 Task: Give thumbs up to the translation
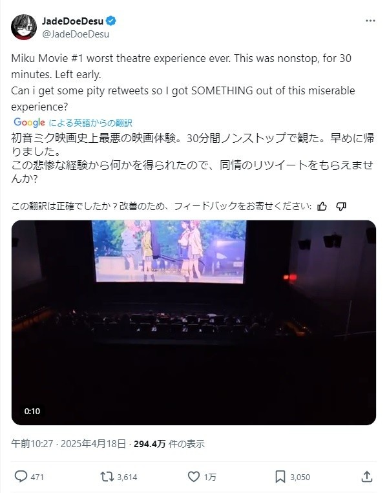[322, 206]
